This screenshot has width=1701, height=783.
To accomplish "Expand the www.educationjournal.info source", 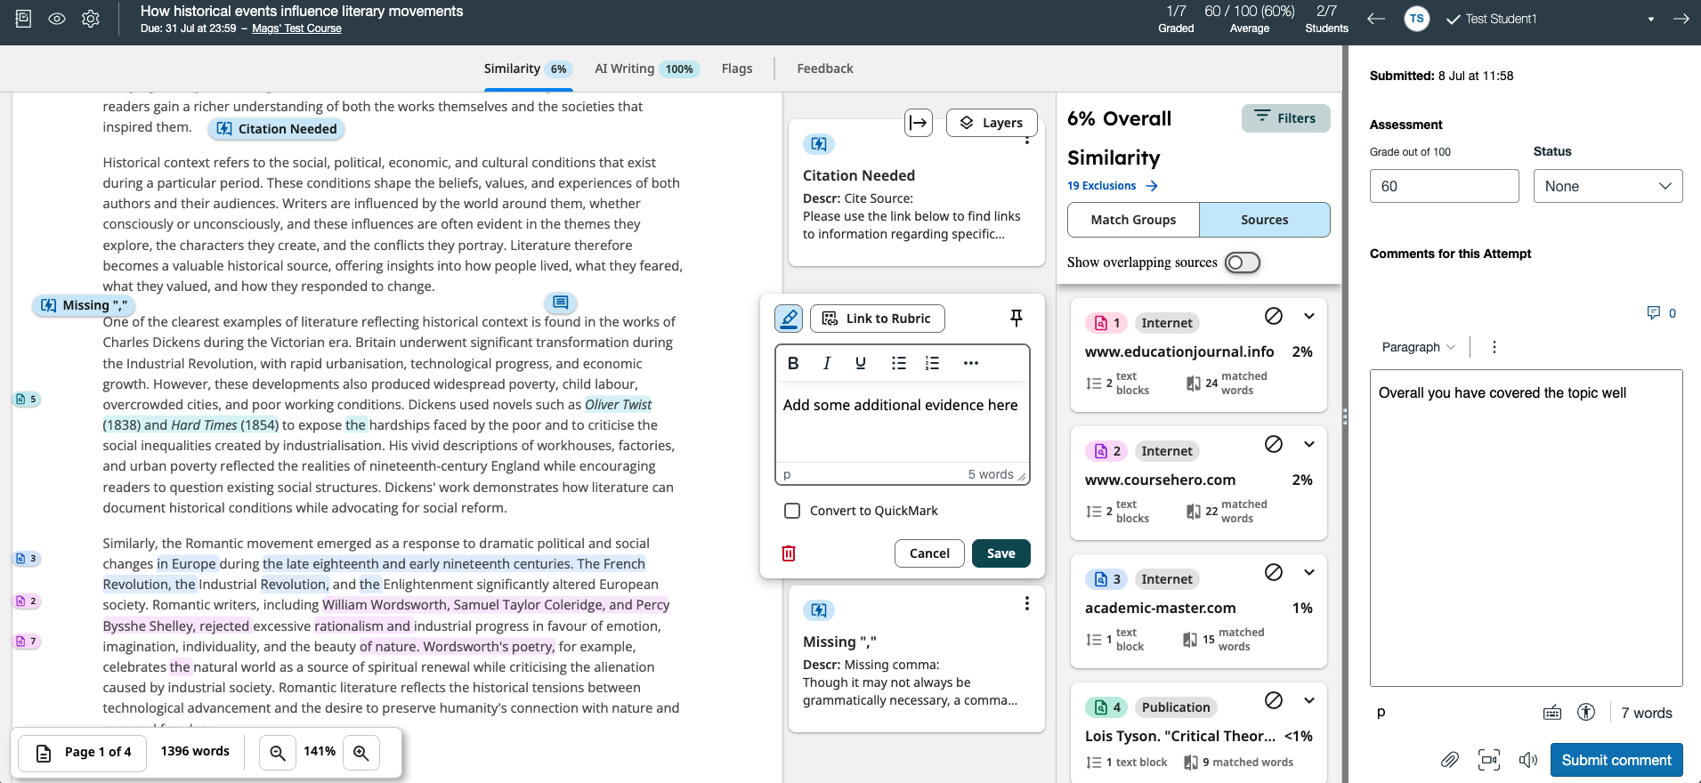I will tap(1309, 316).
